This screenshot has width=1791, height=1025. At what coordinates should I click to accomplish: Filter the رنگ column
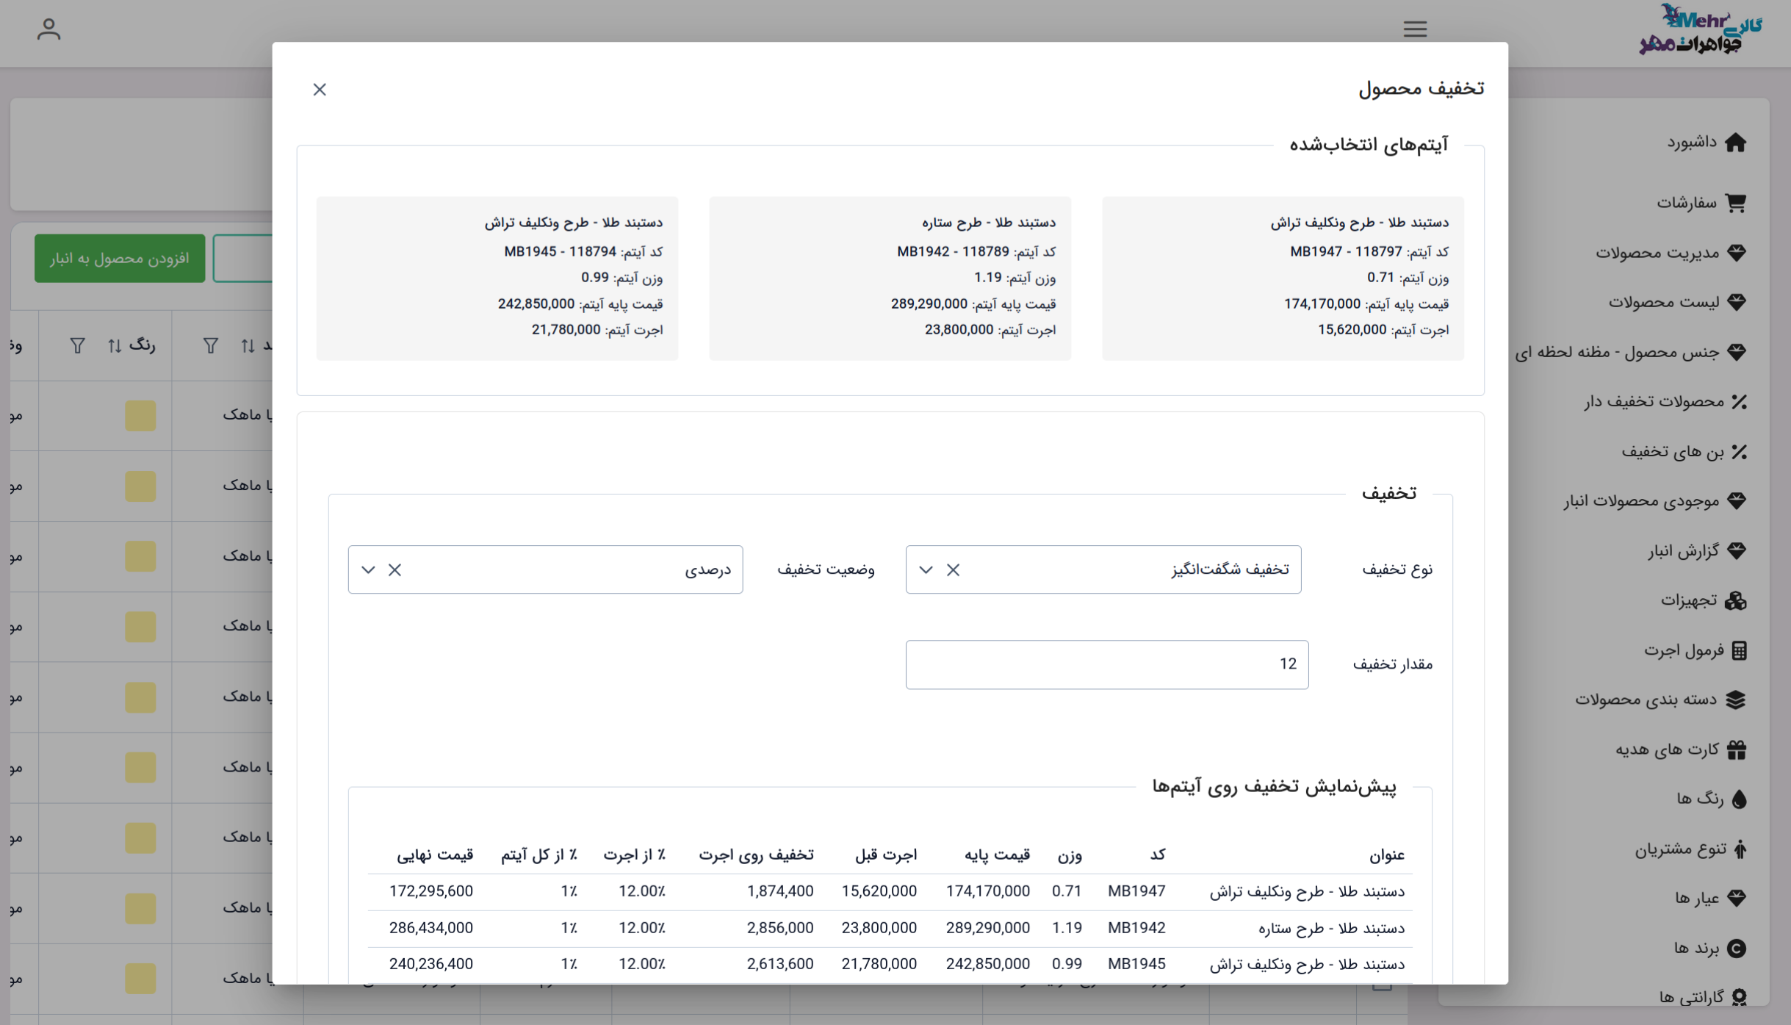[x=78, y=345]
